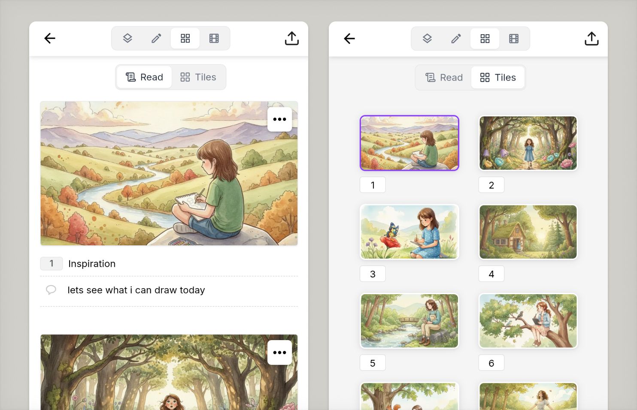
Task: Click the number label 1 under first tile
Action: tap(373, 185)
